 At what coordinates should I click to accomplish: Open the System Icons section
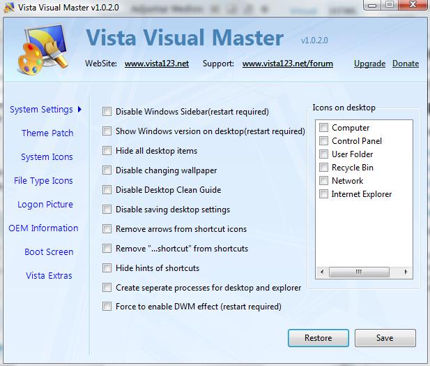[x=47, y=157]
